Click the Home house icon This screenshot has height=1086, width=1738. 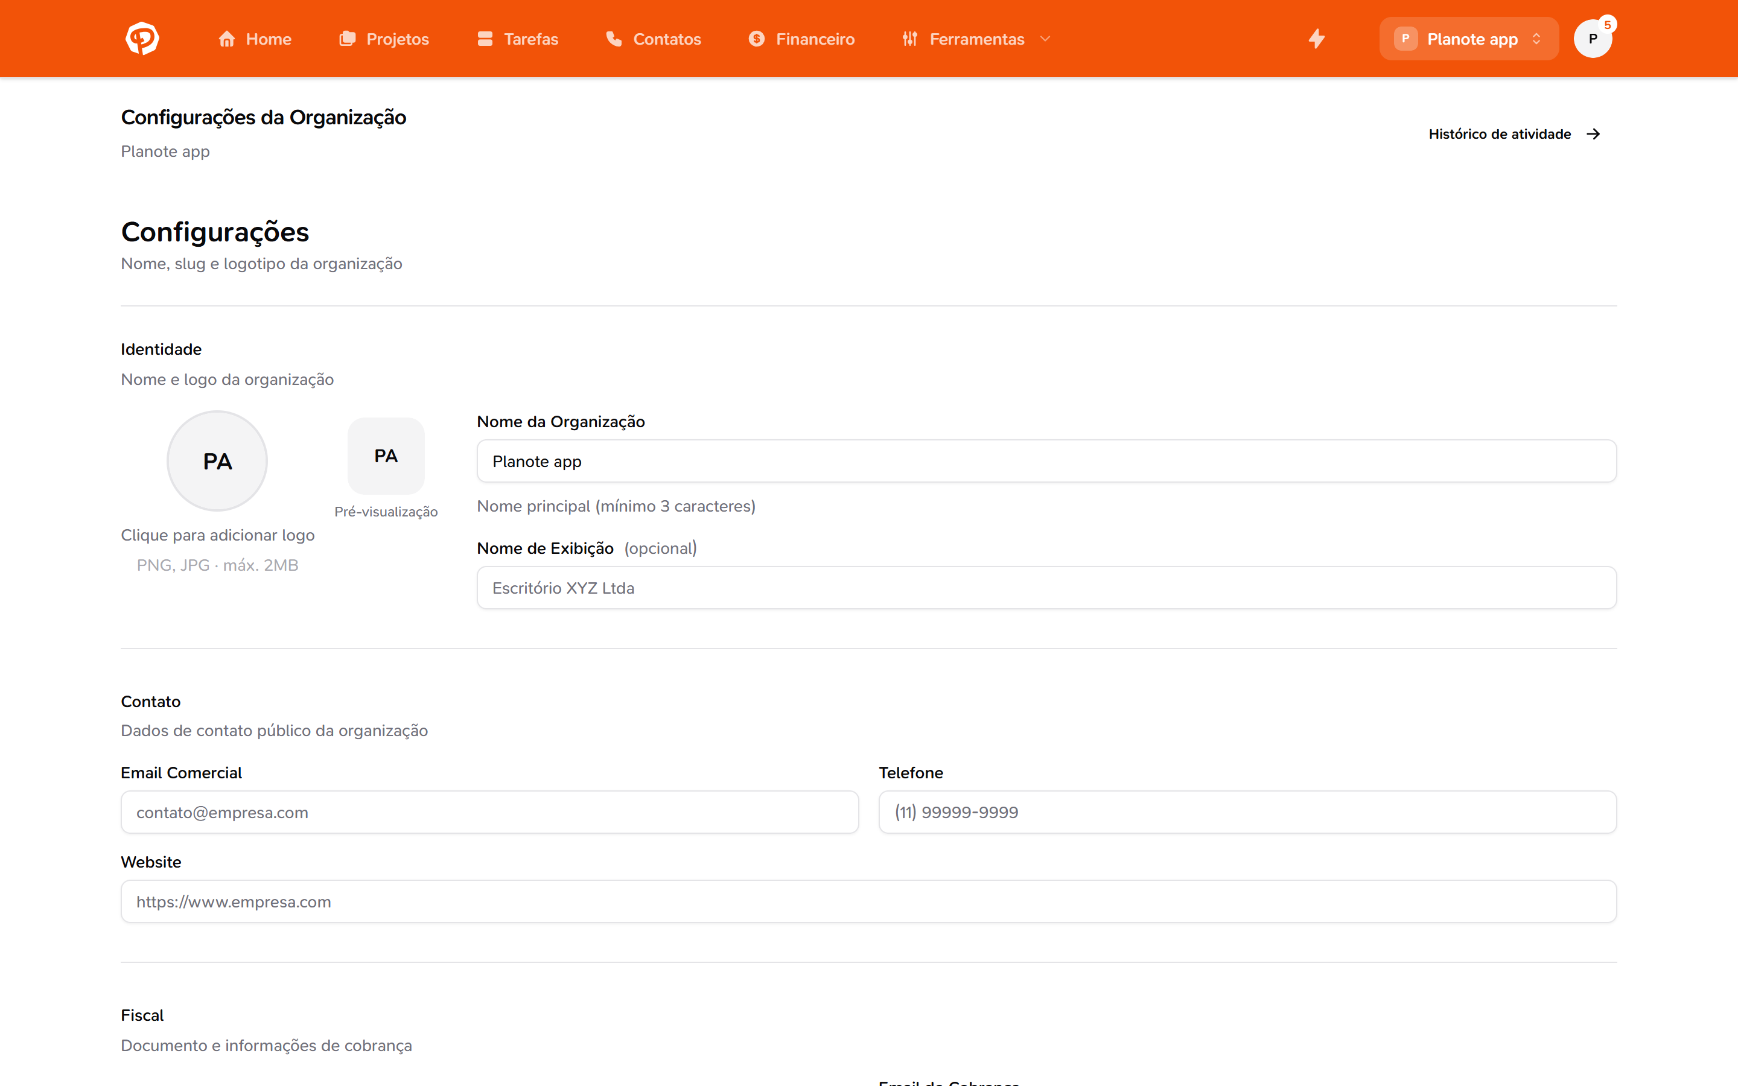227,39
